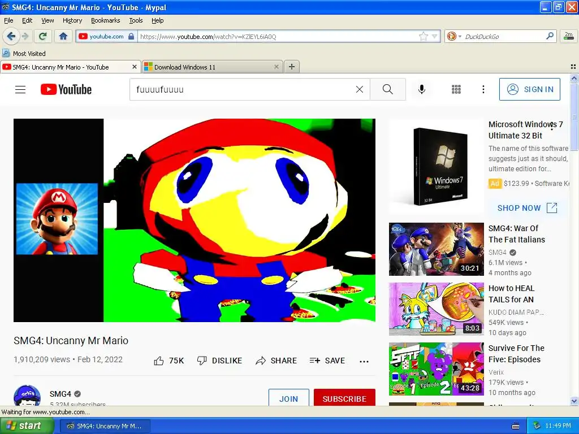The width and height of the screenshot is (579, 434).
Task: Open the Most Visited bookmarks folder
Action: pos(24,54)
